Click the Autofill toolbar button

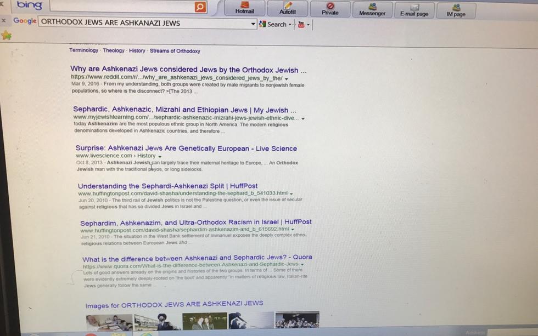tap(287, 8)
